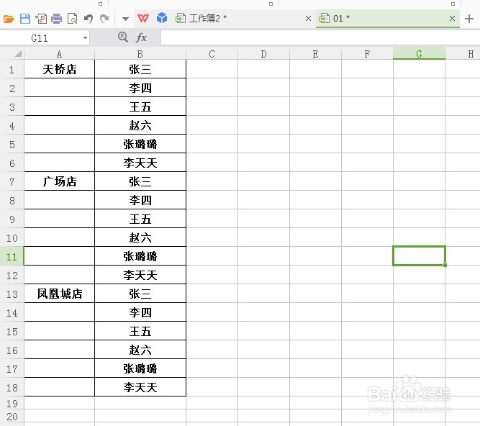Select row 20 header

pyautogui.click(x=12, y=417)
